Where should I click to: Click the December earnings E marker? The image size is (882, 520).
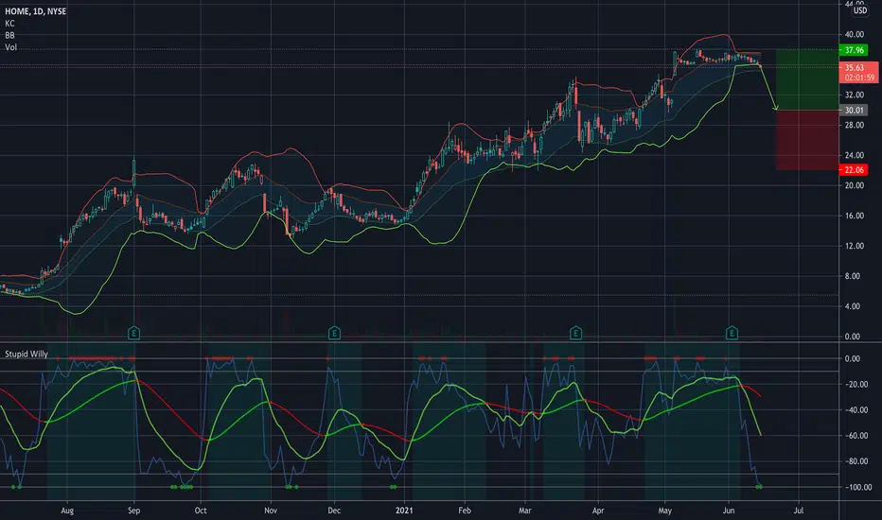[334, 334]
